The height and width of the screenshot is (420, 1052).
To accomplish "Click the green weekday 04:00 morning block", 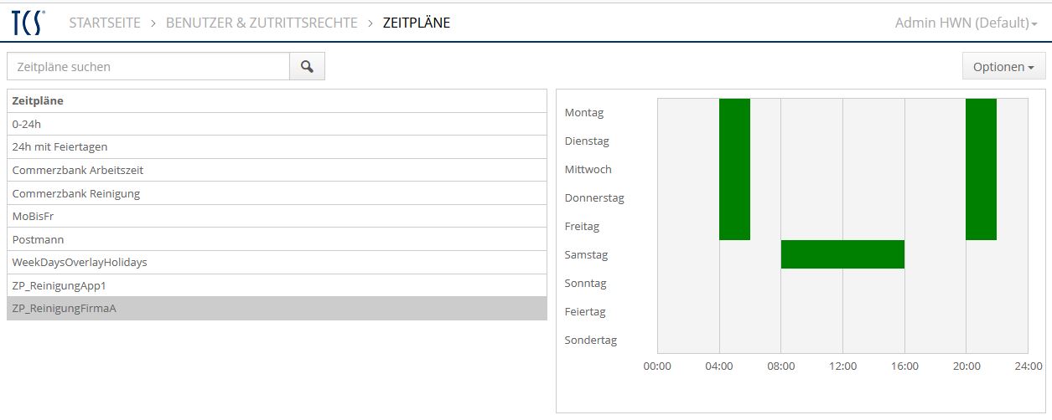I will (x=734, y=169).
